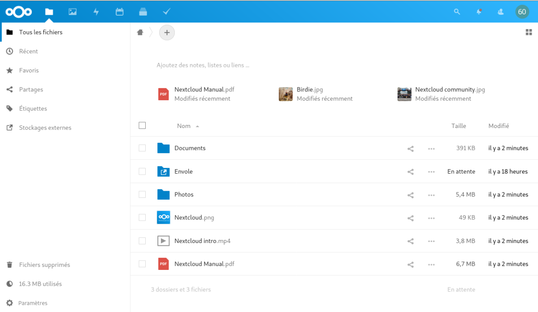Image resolution: width=538 pixels, height=312 pixels.
Task: Open more actions for Nextcloud intro.mp4
Action: pyautogui.click(x=431, y=241)
